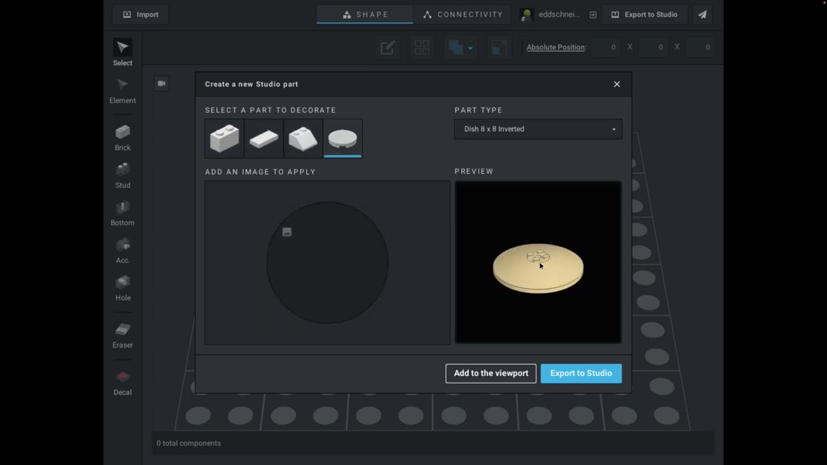This screenshot has width=827, height=465.
Task: Select the flat tile part thumbnail
Action: [x=264, y=138]
